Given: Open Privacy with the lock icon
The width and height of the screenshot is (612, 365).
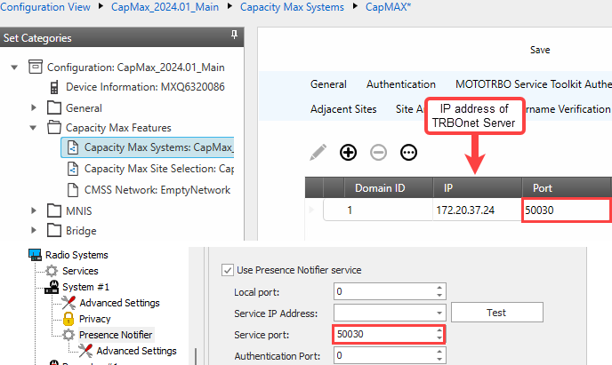Looking at the screenshot, I should coord(94,319).
